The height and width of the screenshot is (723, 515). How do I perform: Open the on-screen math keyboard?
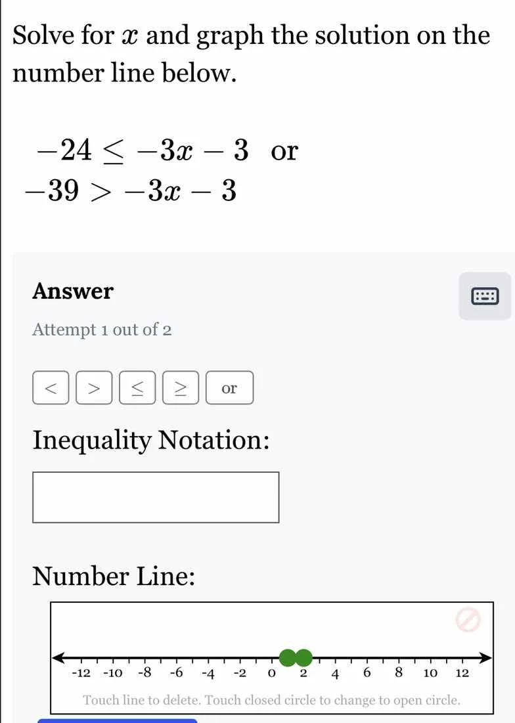[x=484, y=296]
